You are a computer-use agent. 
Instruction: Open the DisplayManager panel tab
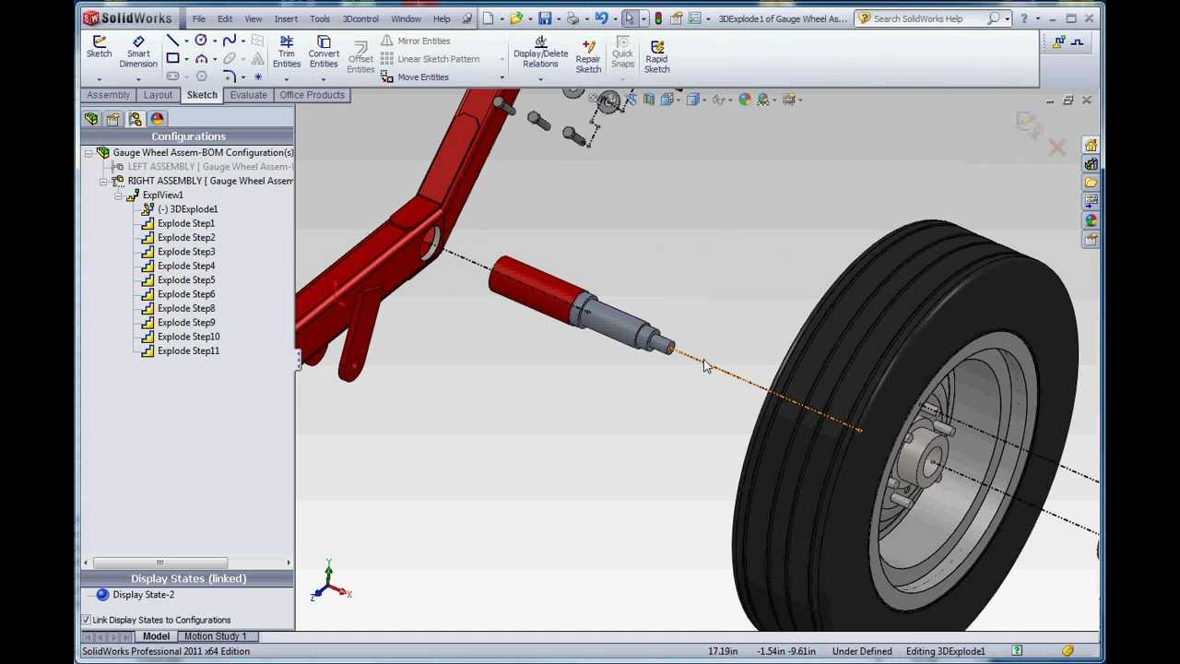pos(158,119)
